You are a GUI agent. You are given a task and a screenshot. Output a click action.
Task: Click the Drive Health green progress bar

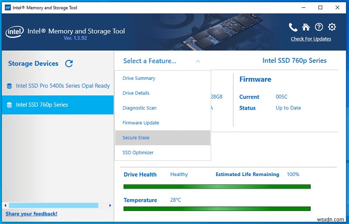point(217,187)
